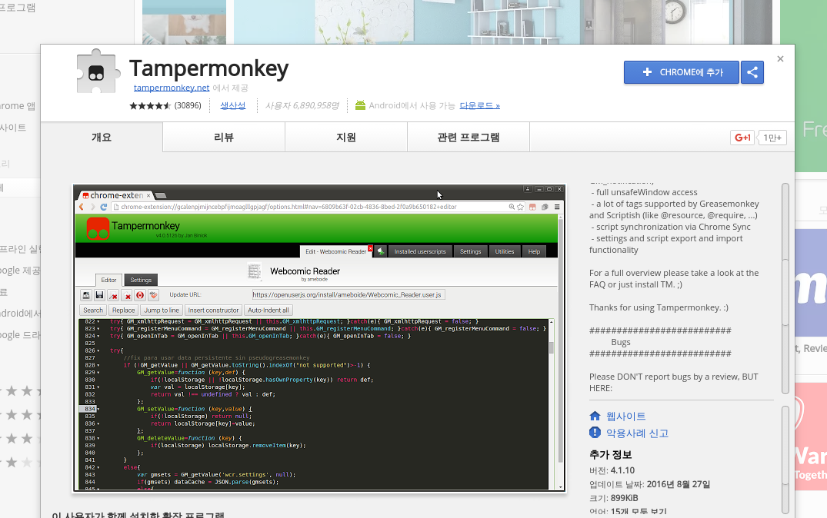
Task: Click the 악용사례 신고 link
Action: pos(637,433)
